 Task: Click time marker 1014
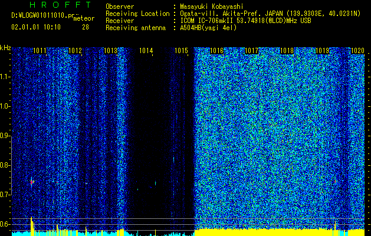[x=146, y=50]
